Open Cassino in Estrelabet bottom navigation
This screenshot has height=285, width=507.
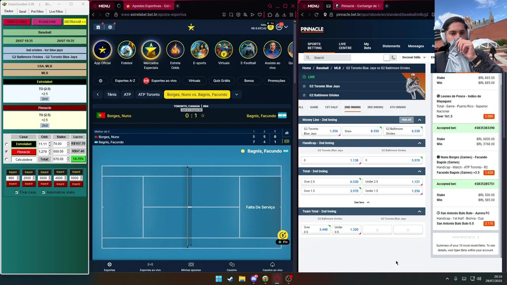point(232,267)
